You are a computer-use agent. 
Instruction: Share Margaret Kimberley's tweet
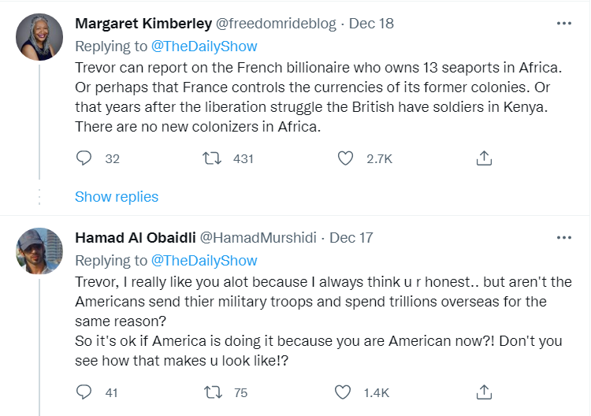tap(485, 158)
